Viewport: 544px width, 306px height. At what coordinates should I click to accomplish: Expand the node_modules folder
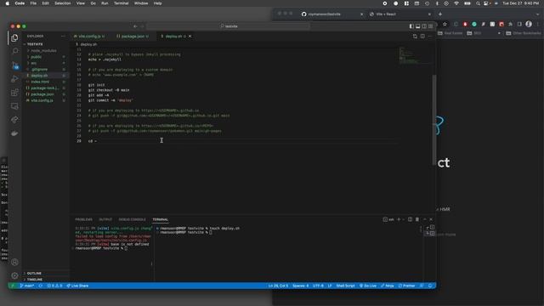click(x=43, y=51)
